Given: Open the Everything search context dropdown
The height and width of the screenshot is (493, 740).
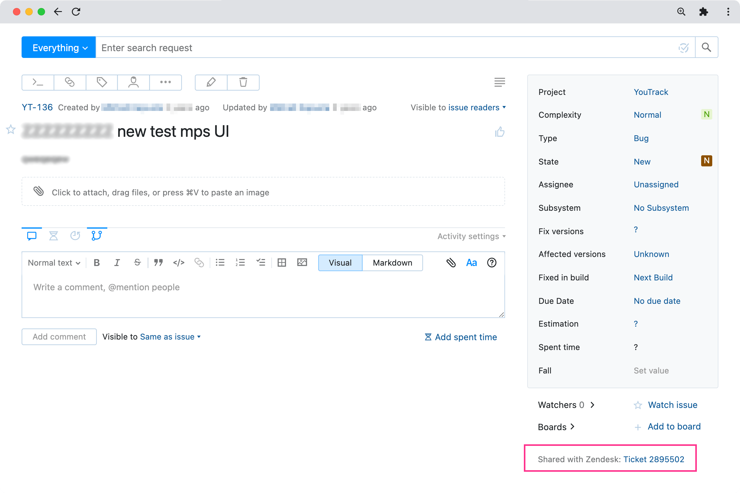Looking at the screenshot, I should pyautogui.click(x=59, y=47).
